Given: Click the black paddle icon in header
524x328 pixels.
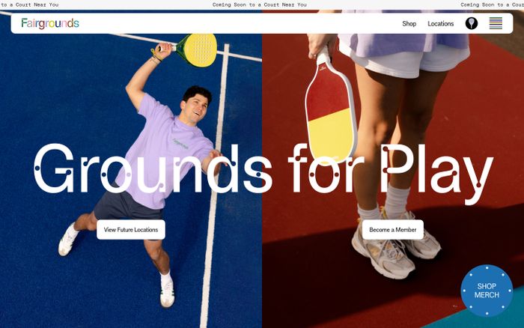Looking at the screenshot, I should [471, 23].
